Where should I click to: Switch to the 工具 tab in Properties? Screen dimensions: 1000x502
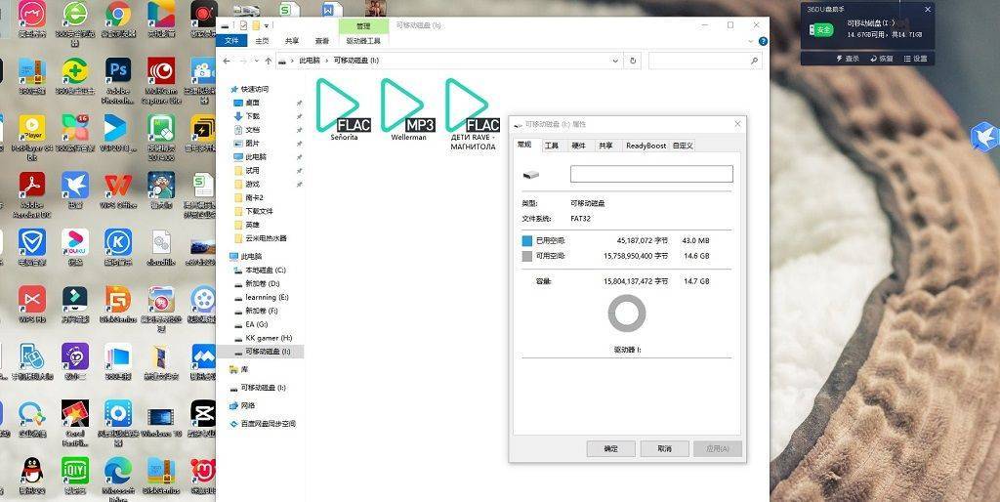[552, 146]
